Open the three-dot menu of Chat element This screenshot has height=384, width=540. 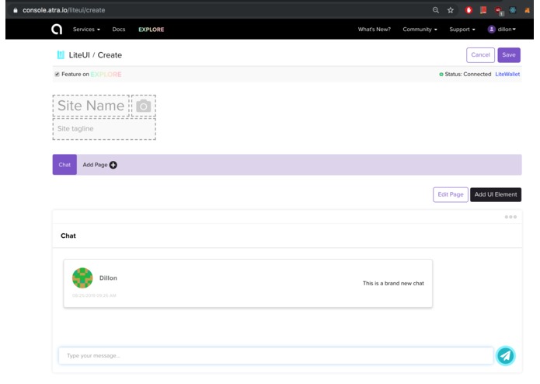(510, 217)
